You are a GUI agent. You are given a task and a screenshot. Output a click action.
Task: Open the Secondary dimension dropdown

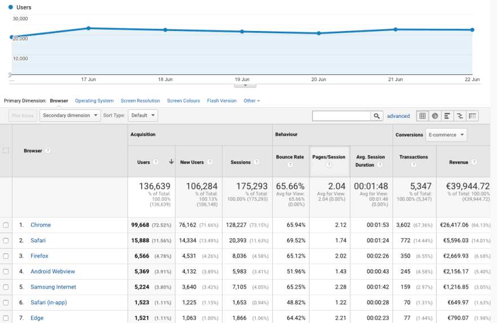tap(70, 116)
